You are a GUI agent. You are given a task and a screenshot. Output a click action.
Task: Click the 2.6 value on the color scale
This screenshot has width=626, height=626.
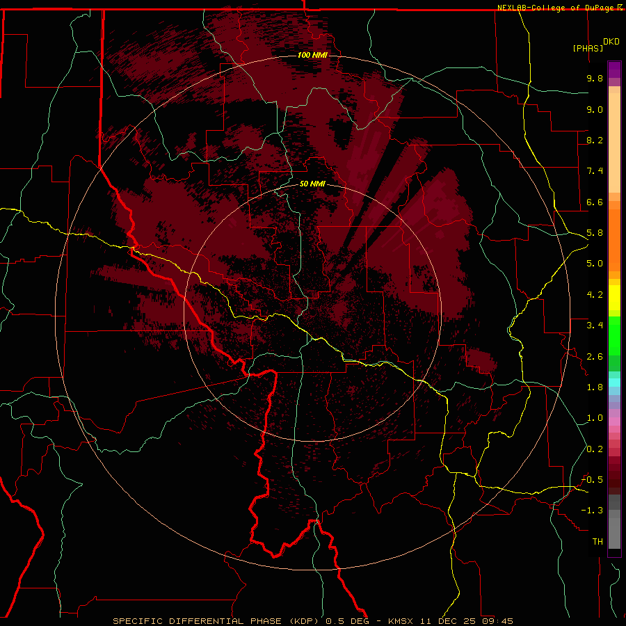(x=595, y=357)
